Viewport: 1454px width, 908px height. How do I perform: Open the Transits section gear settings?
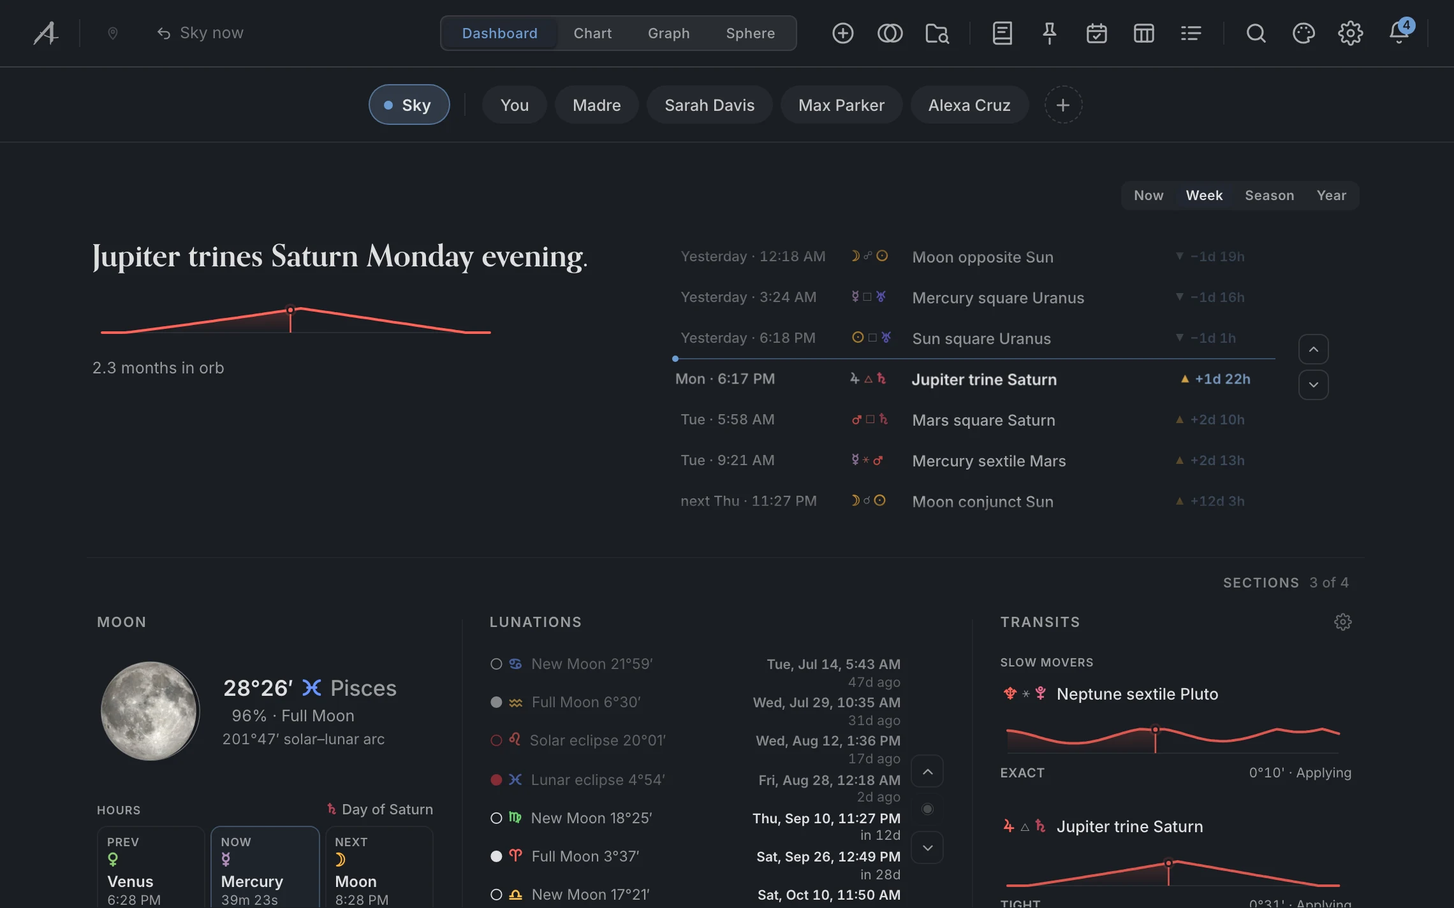coord(1342,622)
